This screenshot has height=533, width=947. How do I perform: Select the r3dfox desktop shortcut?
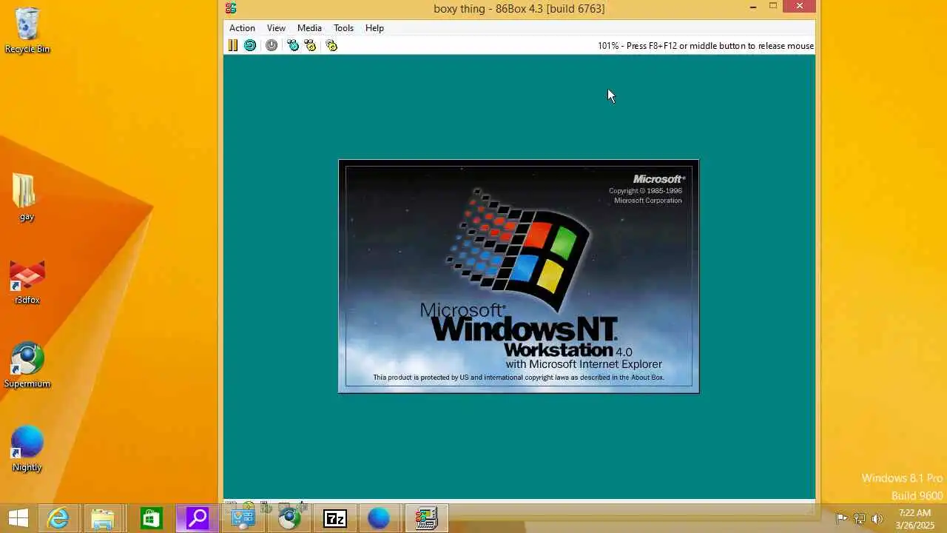[x=27, y=282]
